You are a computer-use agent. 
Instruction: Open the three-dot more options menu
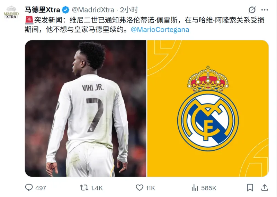pyautogui.click(x=265, y=10)
